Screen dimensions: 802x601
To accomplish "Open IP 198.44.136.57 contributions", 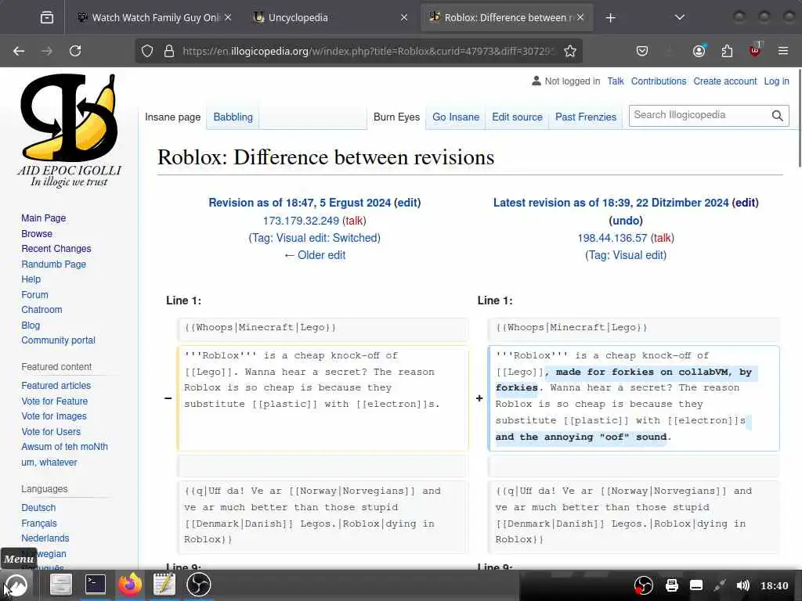I will (612, 238).
